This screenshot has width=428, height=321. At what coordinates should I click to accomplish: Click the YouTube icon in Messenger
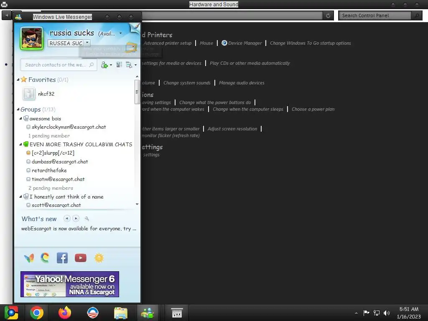tap(81, 258)
